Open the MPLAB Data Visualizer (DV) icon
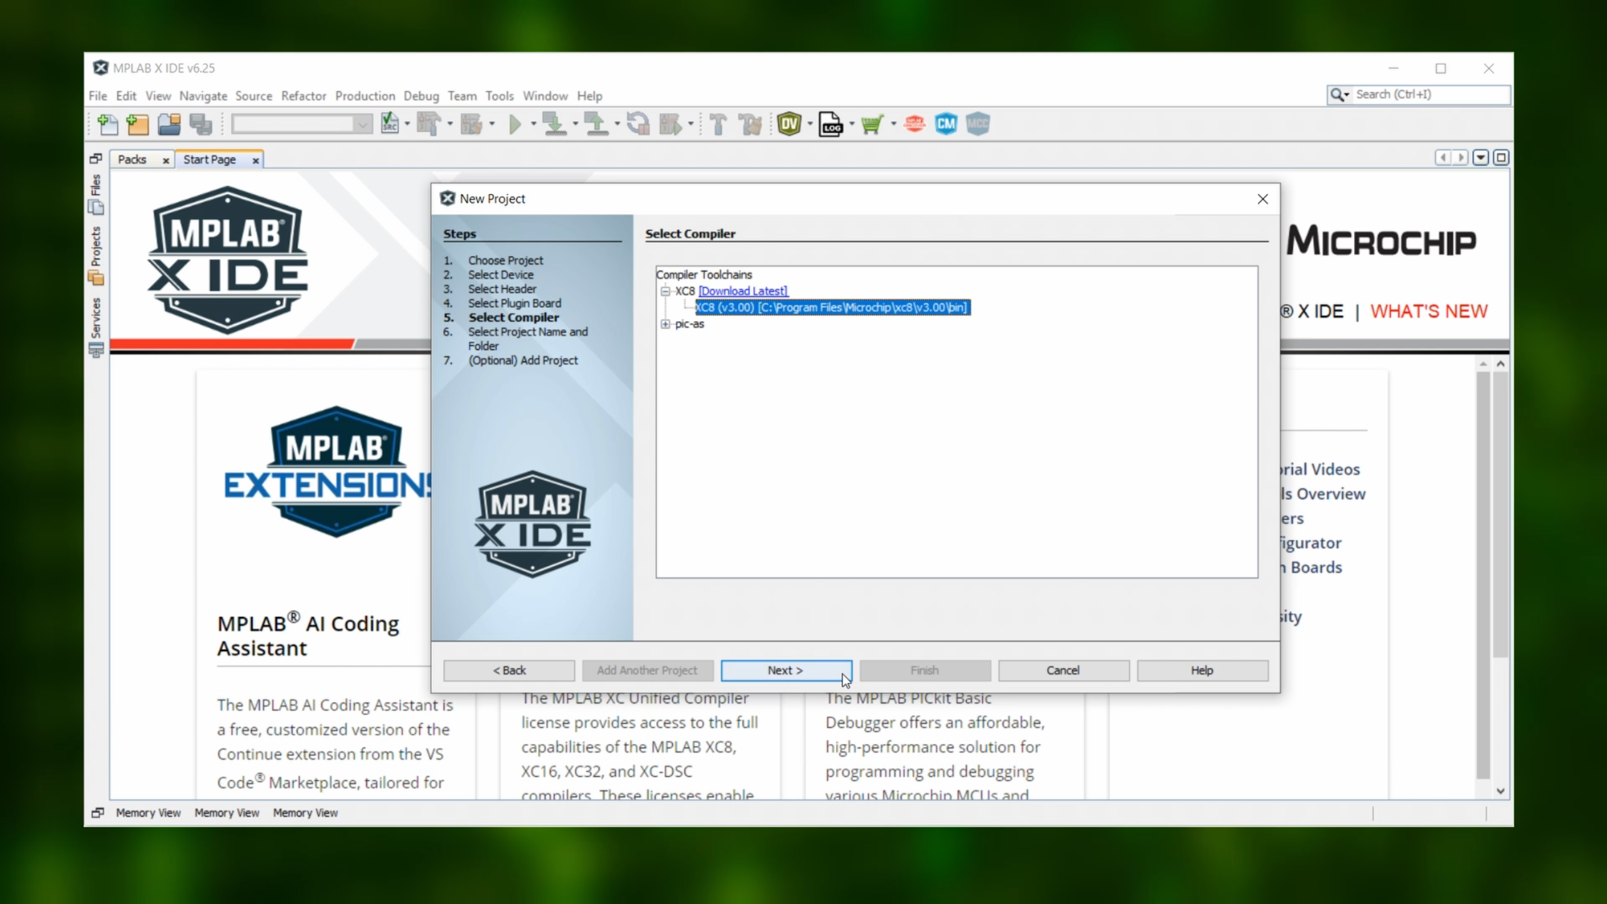 pyautogui.click(x=789, y=124)
